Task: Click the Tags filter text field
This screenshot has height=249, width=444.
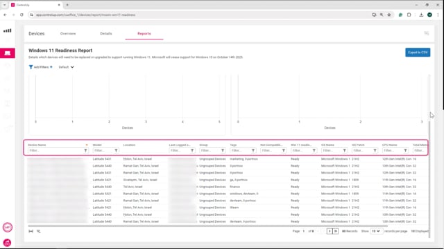Action: point(241,151)
